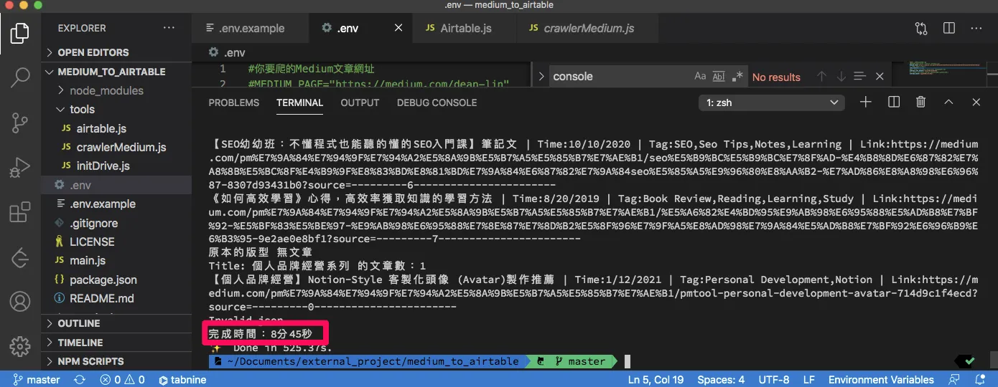Toggle Match Case in find widget
The height and width of the screenshot is (387, 998).
tap(700, 76)
